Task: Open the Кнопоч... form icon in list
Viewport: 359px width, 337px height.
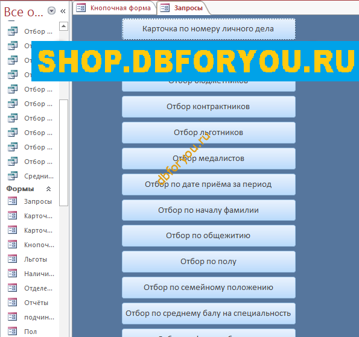Action: (x=12, y=245)
